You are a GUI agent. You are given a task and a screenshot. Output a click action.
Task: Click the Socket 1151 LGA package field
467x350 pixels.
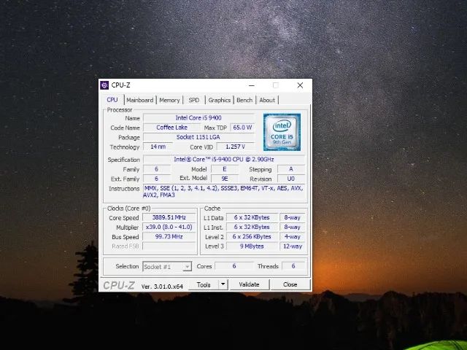(198, 137)
